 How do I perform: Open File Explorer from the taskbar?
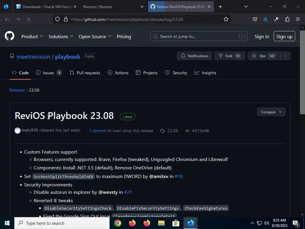pos(161,223)
